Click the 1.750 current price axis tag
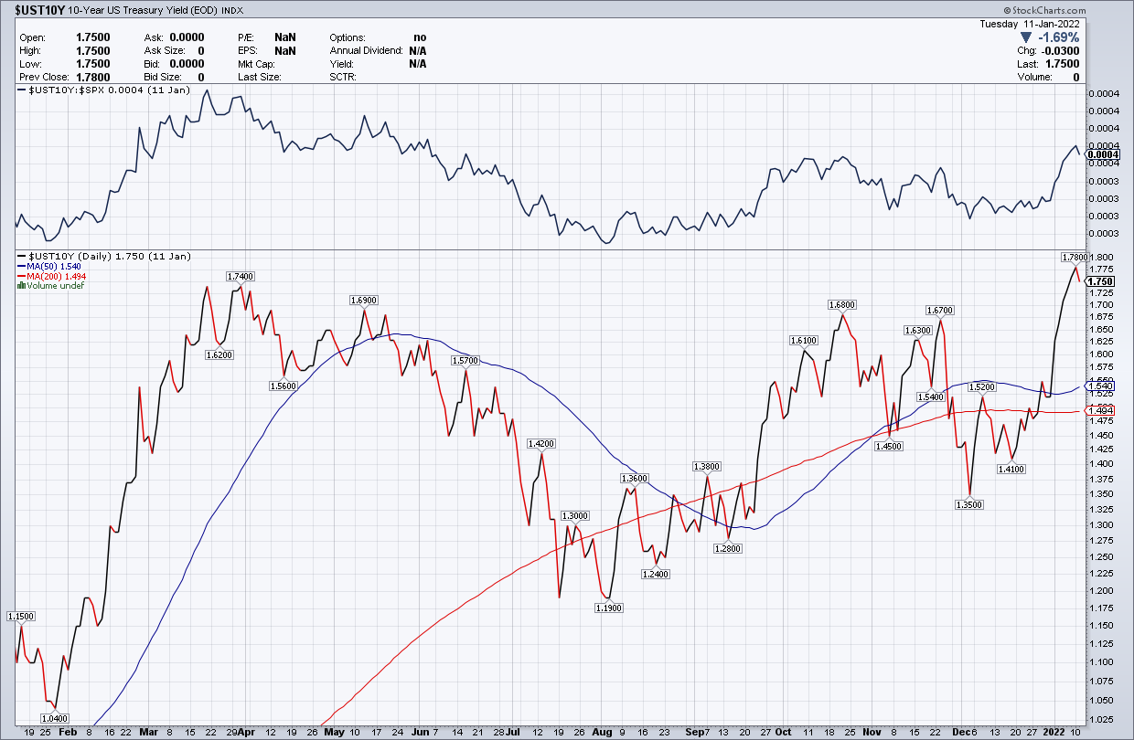 (1098, 281)
